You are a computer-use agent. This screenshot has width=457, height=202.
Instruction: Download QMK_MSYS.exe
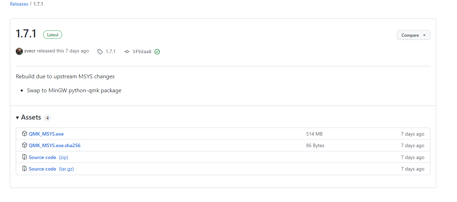click(46, 134)
